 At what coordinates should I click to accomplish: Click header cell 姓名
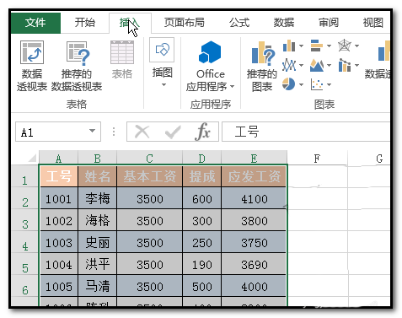[97, 176]
